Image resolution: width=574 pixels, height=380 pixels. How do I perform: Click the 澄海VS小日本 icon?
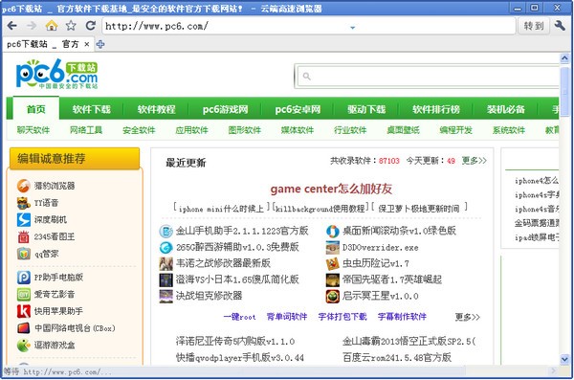[166, 279]
